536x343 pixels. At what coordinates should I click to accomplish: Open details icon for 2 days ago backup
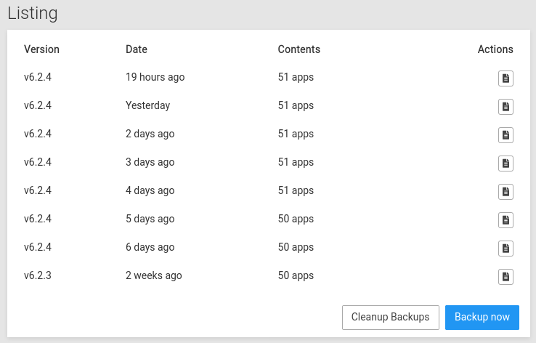click(505, 135)
